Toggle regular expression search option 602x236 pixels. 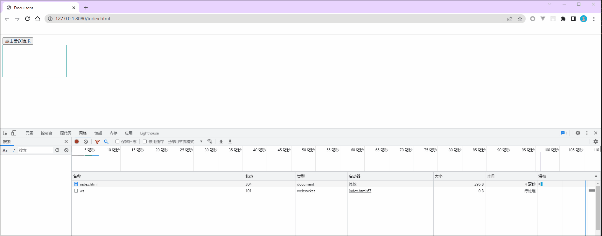14,150
